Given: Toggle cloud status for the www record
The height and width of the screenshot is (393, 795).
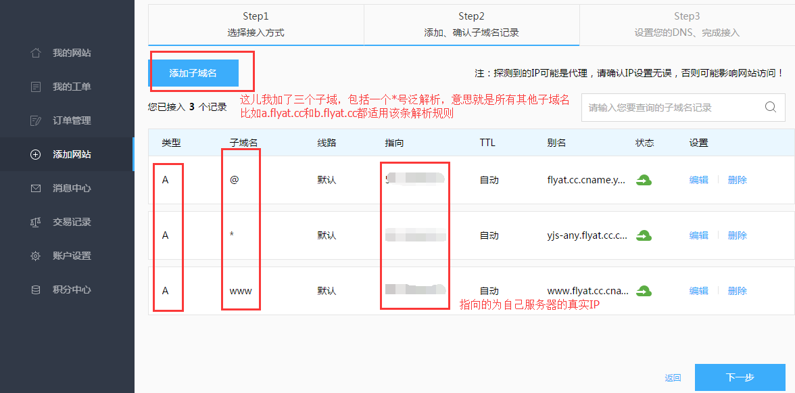Looking at the screenshot, I should (x=644, y=291).
